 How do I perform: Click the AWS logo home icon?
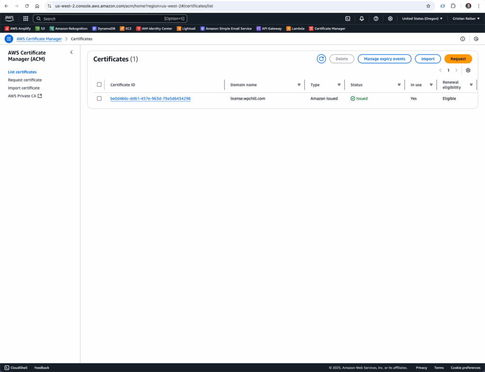pos(9,18)
